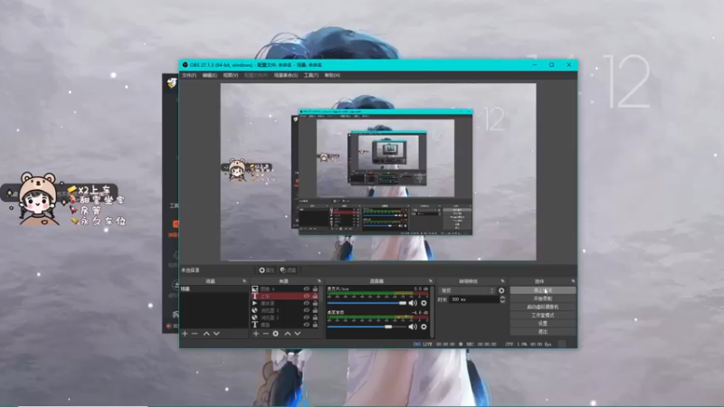Toggle lock on bottom text source
The width and height of the screenshot is (724, 407).
[x=315, y=325]
